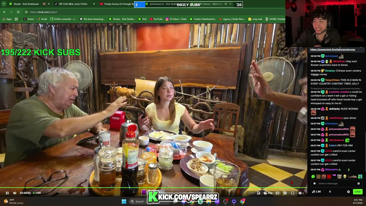Open the Chrome icon on the taskbar

242,201
